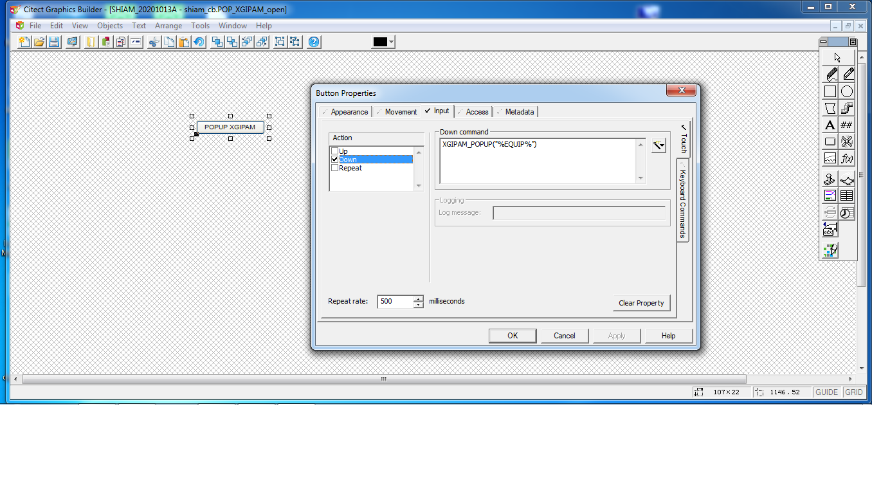Screen dimensions: 872x494
Task: Click the horizontal scrollbar of the canvas
Action: [384, 379]
